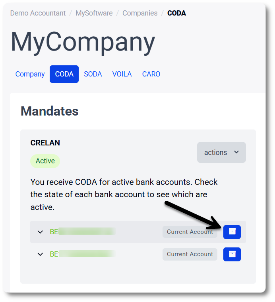Go to the VOILA tab
This screenshot has width=275, height=302.
[122, 74]
